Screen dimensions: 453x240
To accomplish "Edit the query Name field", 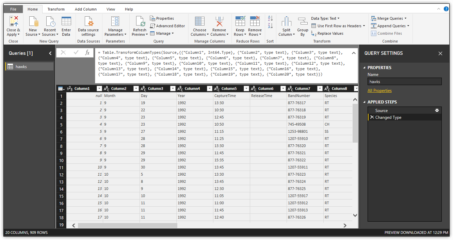I will tap(405, 82).
